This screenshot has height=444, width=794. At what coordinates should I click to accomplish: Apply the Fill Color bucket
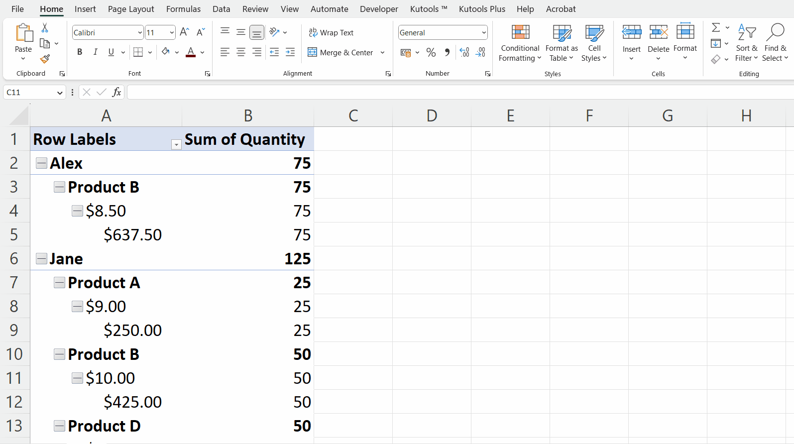(165, 52)
